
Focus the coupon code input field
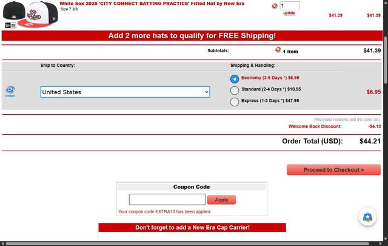tap(167, 199)
